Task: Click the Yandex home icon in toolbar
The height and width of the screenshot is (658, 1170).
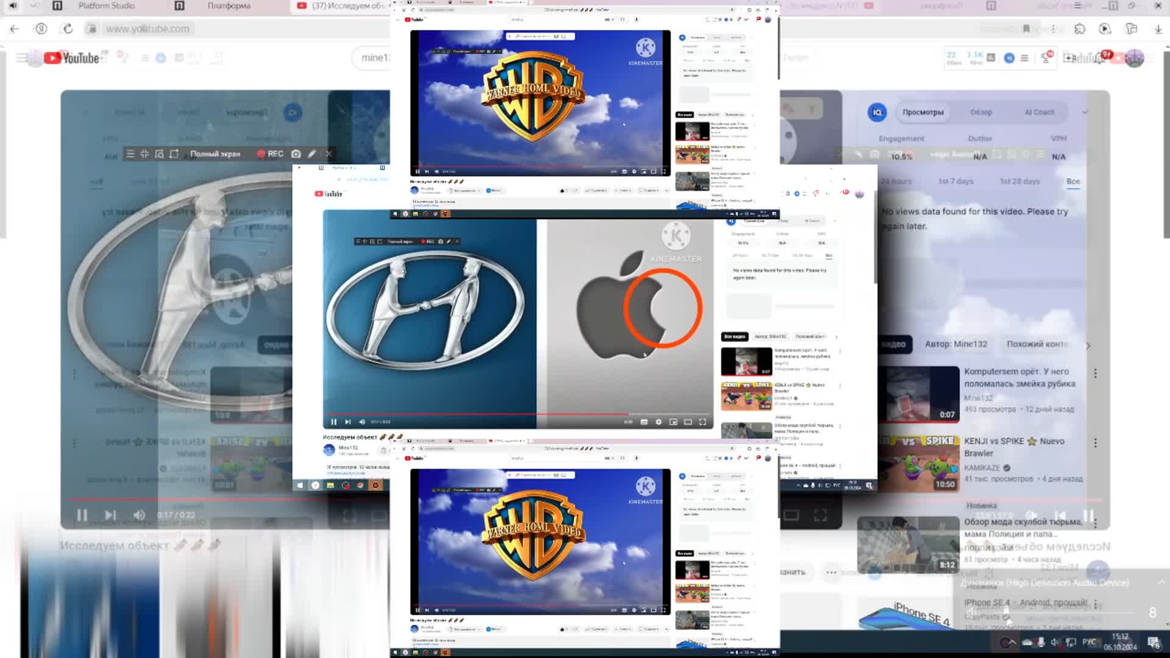Action: tap(41, 29)
